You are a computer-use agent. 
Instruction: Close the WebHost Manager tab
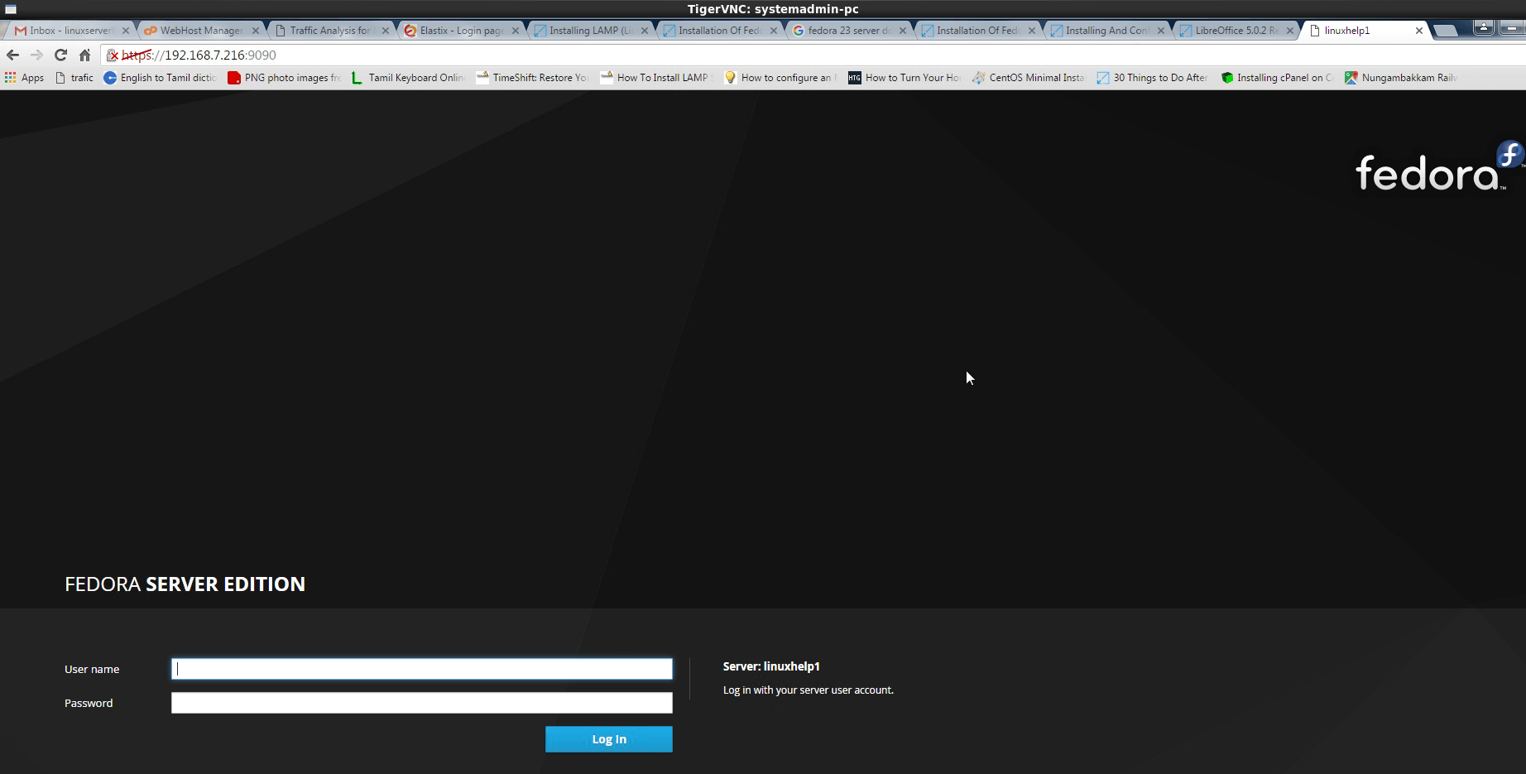click(256, 31)
